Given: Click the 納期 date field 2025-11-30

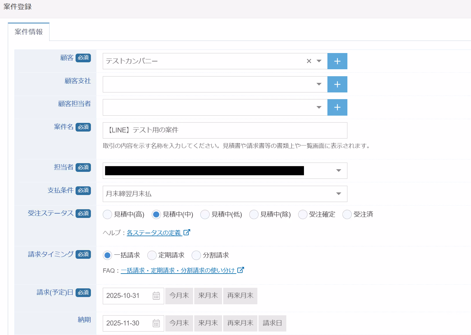Looking at the screenshot, I should tap(133, 323).
